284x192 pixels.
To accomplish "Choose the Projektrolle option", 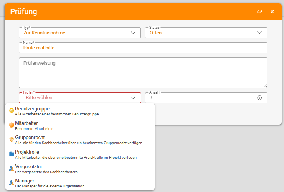I will pos(80,154).
